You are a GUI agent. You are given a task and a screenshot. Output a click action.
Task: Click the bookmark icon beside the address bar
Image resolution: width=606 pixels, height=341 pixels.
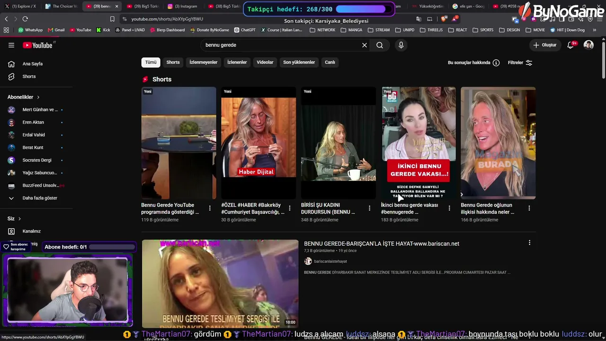(x=112, y=19)
